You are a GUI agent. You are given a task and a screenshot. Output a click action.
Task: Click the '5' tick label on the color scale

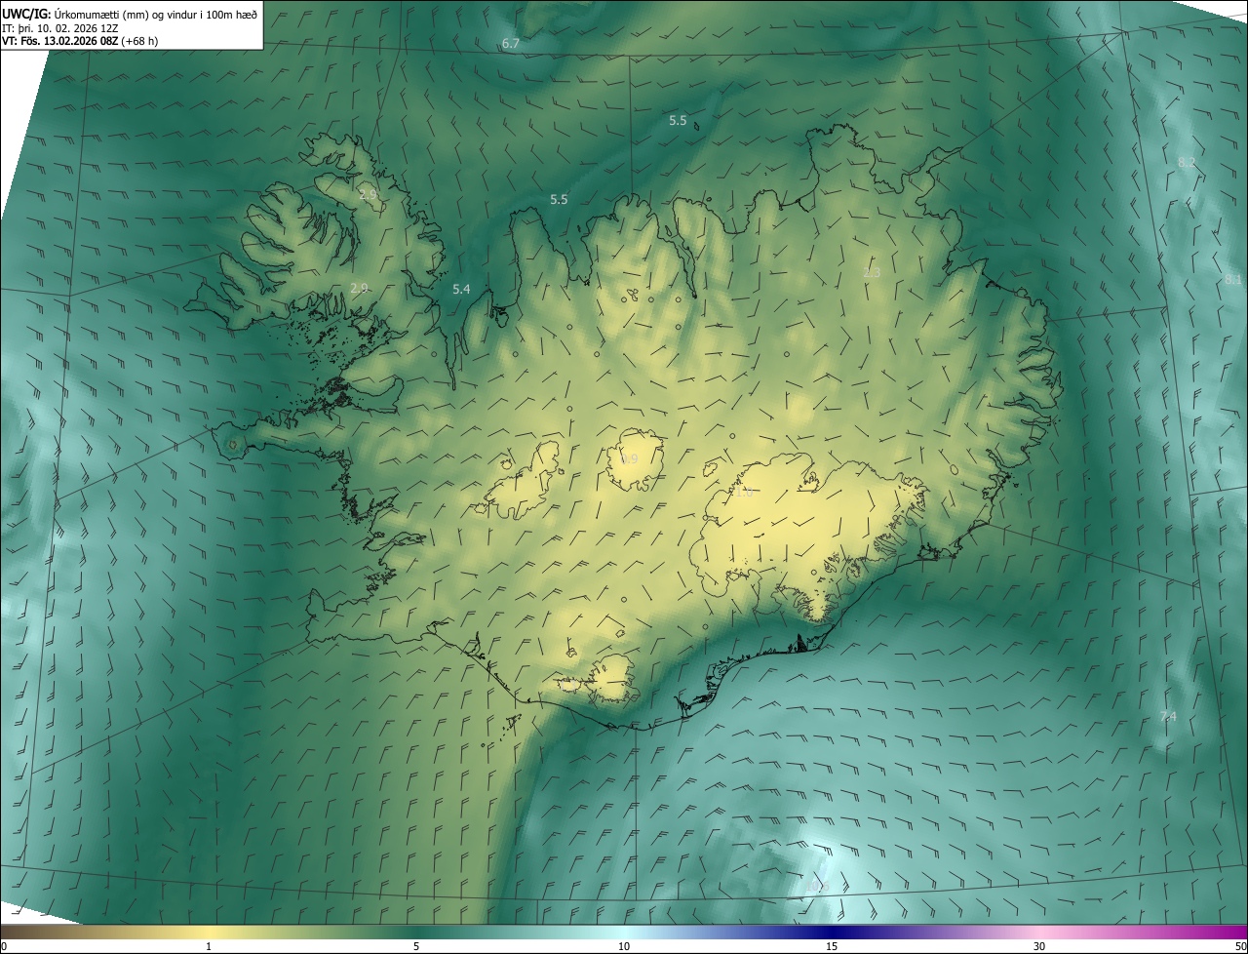click(416, 946)
